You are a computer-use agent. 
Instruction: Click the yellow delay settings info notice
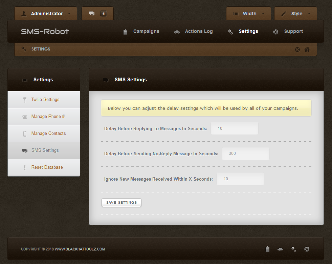[206, 108]
